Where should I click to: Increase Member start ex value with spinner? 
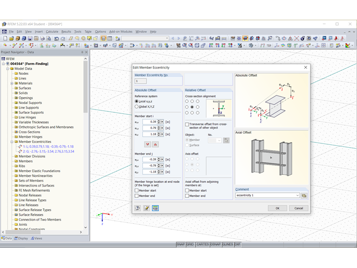pos(159,120)
